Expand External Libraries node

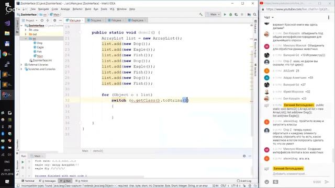[21, 65]
